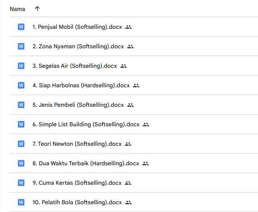
Task: Click the Word icon for Segelas Air document
Action: point(21,66)
